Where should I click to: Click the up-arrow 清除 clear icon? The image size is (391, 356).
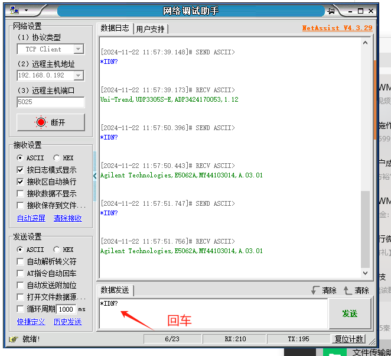[x=348, y=290]
